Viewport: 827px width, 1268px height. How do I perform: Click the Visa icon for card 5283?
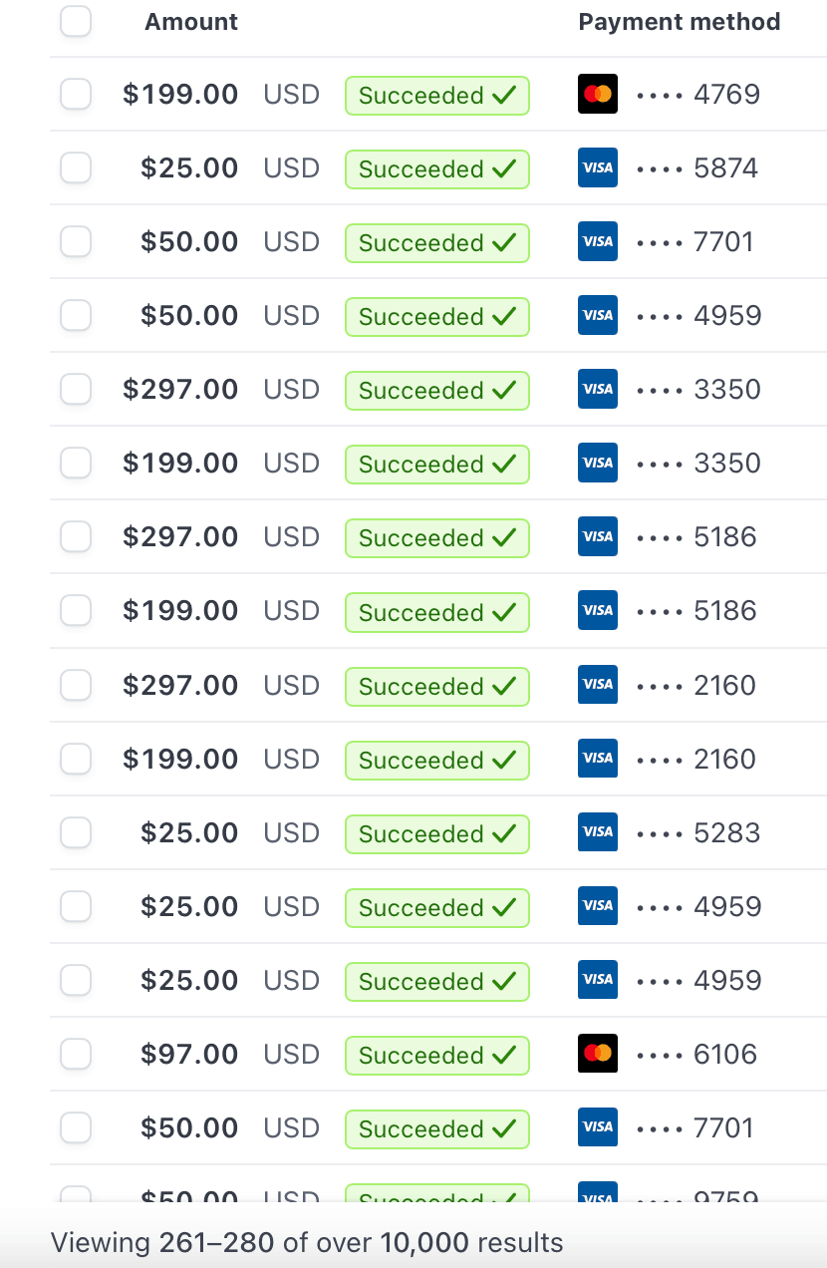598,832
